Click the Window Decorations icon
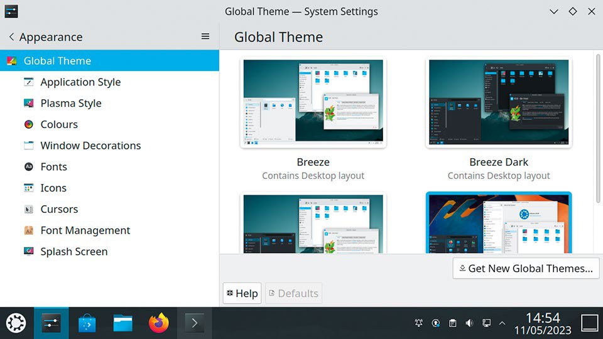This screenshot has width=603, height=339. [29, 145]
